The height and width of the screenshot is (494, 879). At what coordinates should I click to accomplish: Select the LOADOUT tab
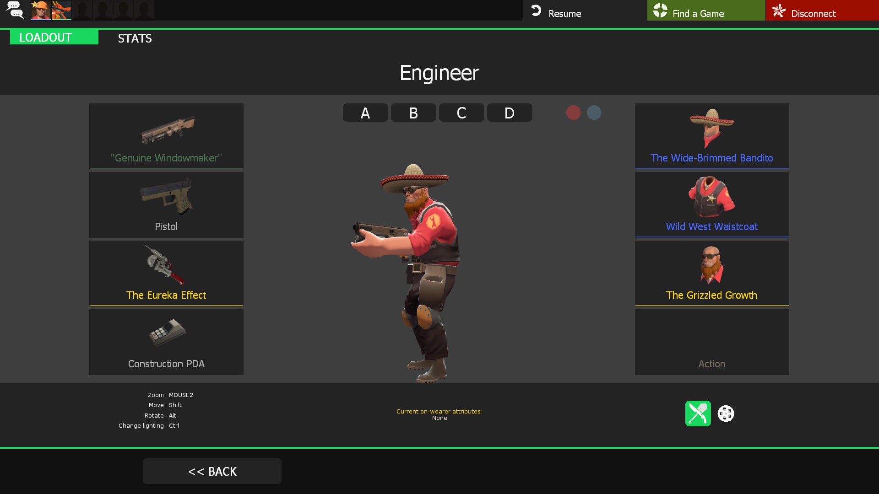pyautogui.click(x=54, y=38)
